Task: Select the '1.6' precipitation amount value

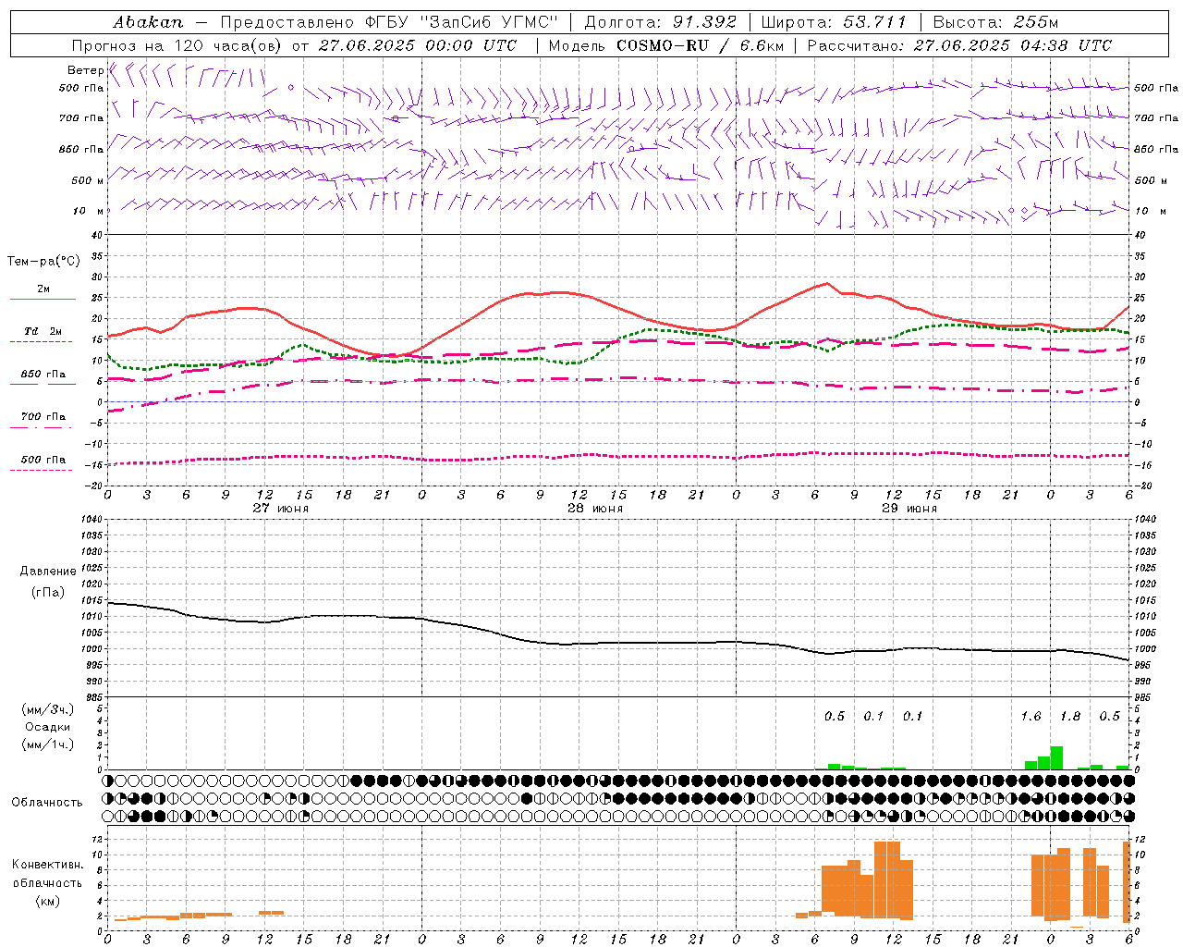Action: (1031, 717)
